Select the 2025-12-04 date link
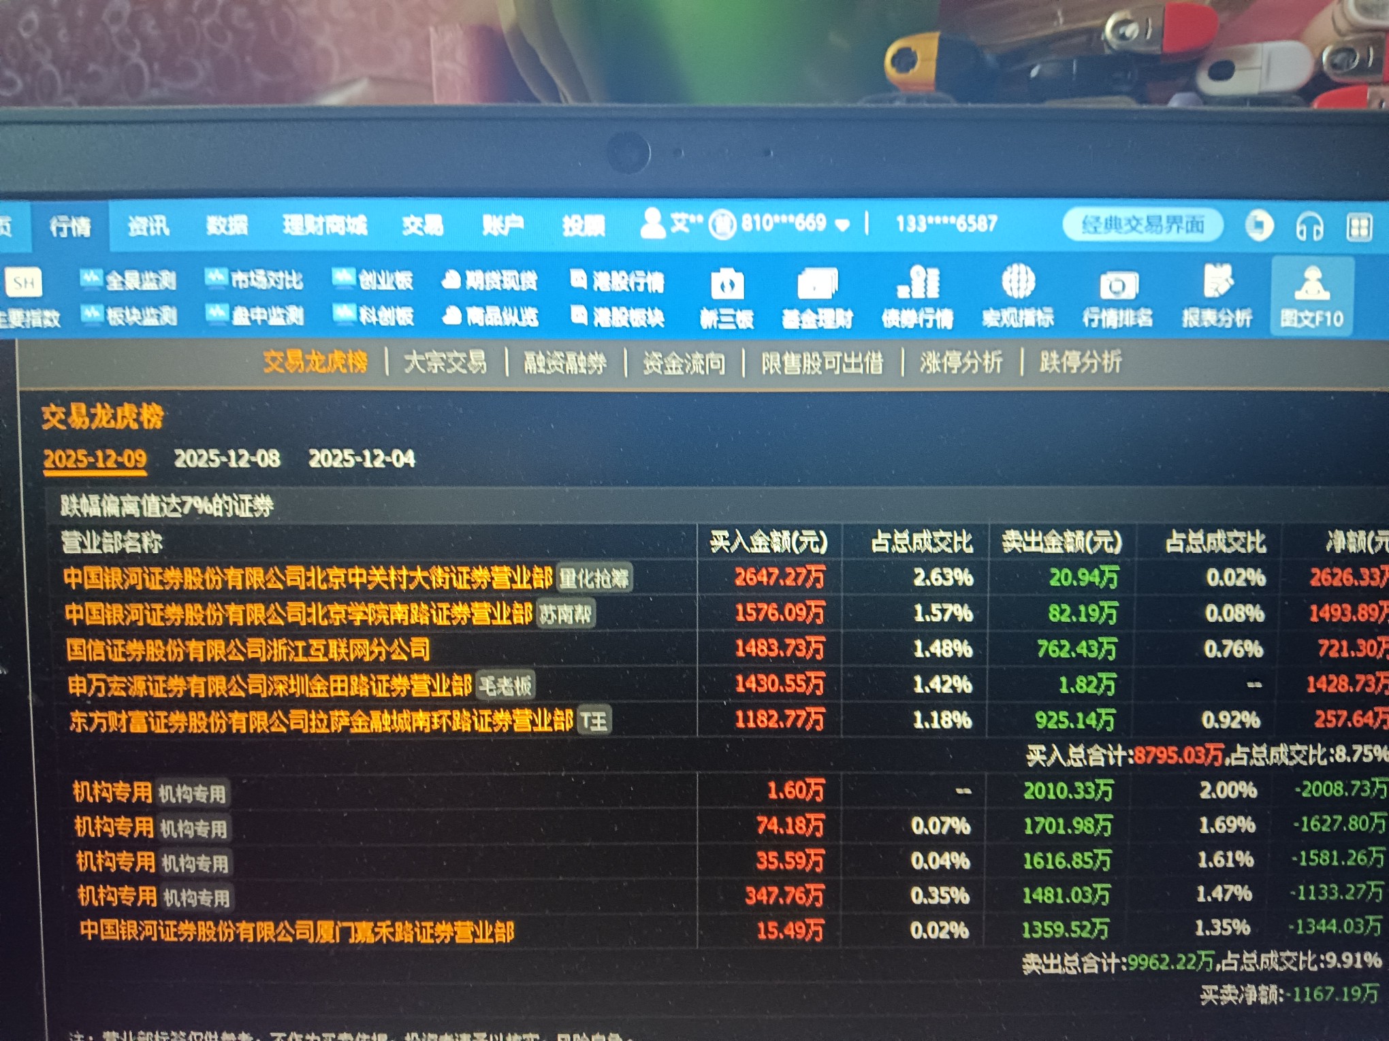The width and height of the screenshot is (1389, 1041). click(x=362, y=459)
